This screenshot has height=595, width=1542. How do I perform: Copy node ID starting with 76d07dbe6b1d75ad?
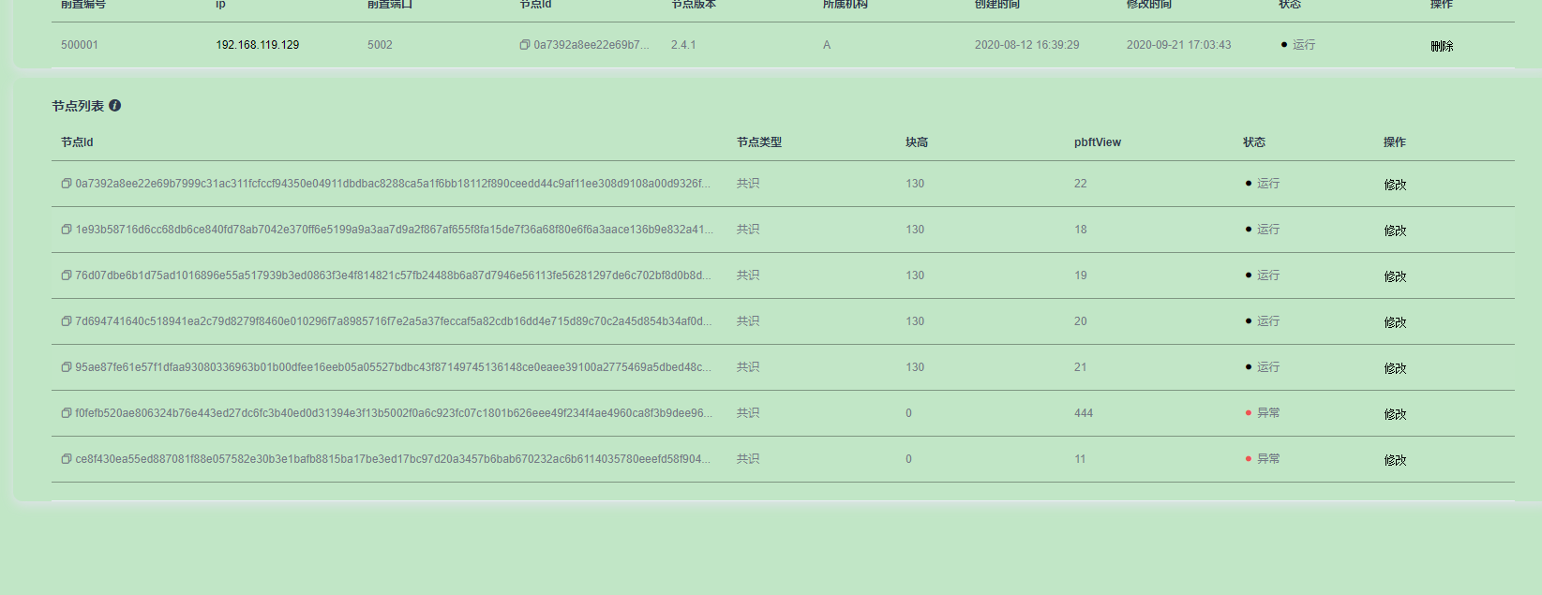[x=67, y=275]
